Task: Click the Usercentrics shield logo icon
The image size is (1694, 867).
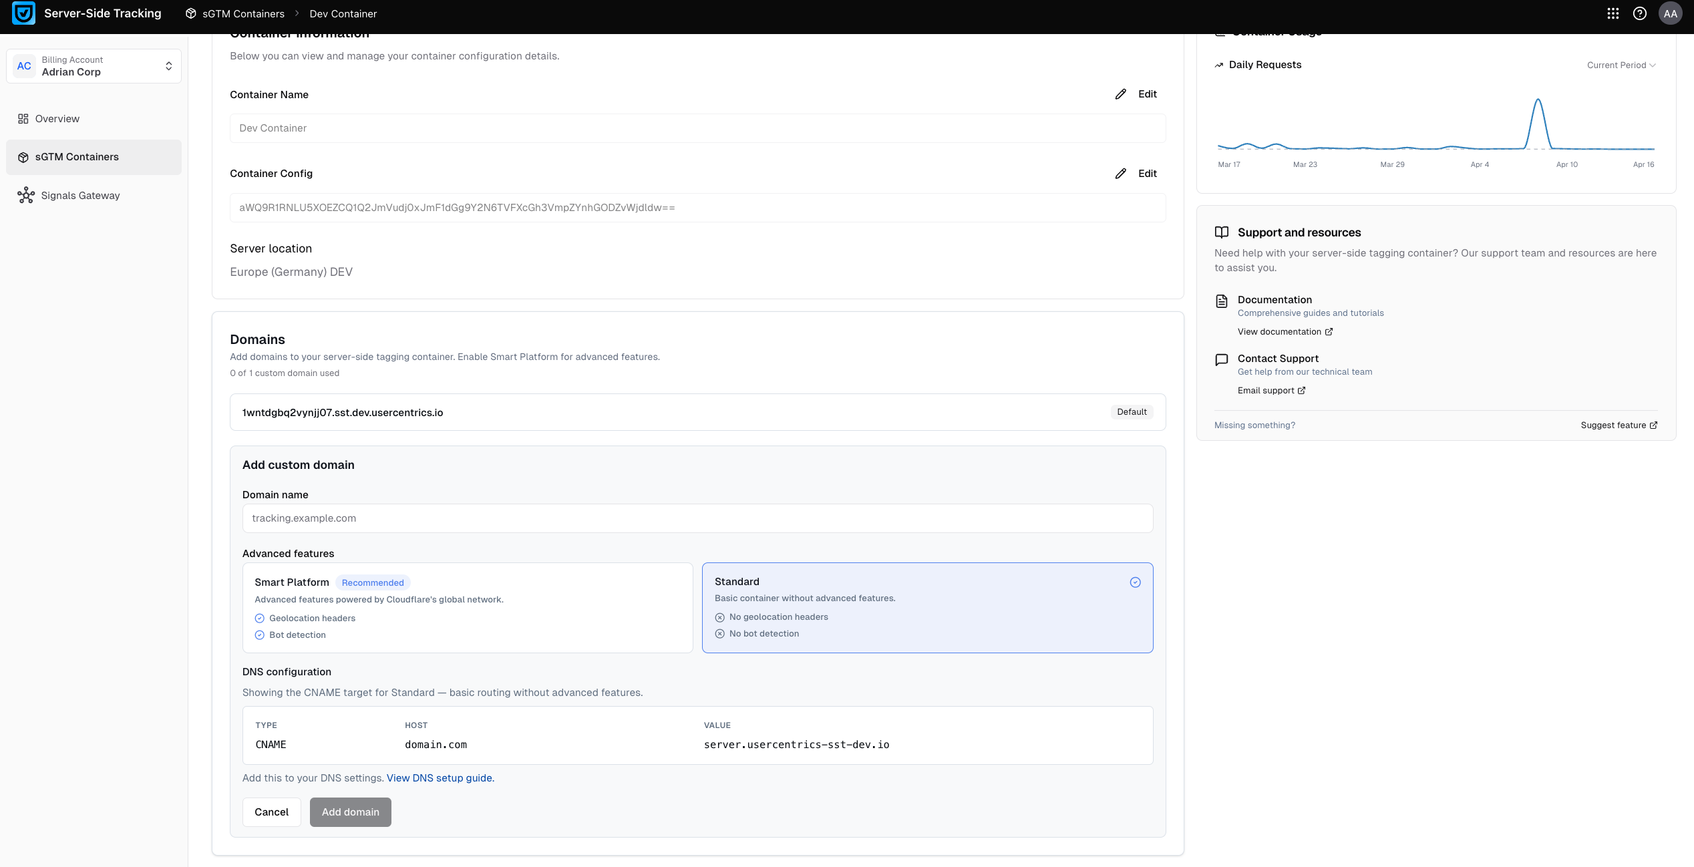Action: (x=24, y=13)
